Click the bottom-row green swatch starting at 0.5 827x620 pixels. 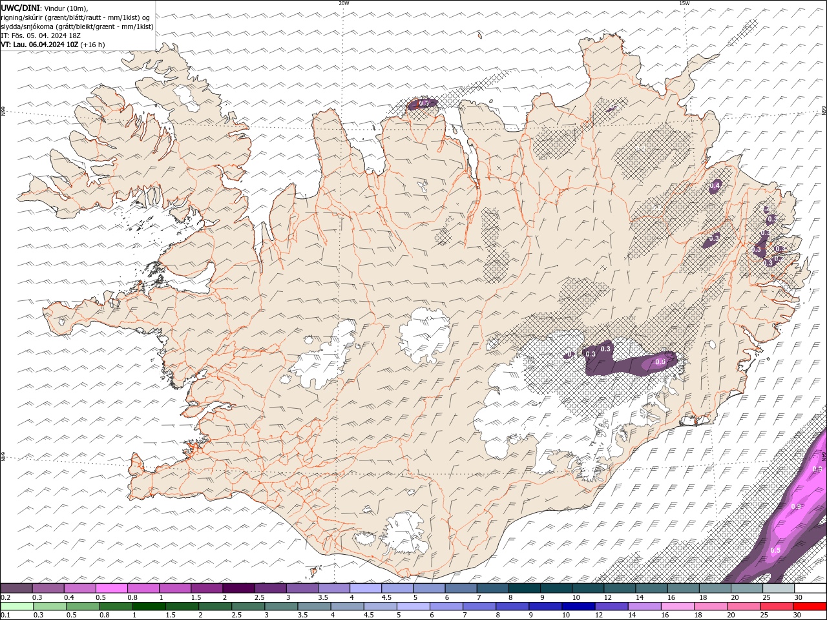pos(83,606)
